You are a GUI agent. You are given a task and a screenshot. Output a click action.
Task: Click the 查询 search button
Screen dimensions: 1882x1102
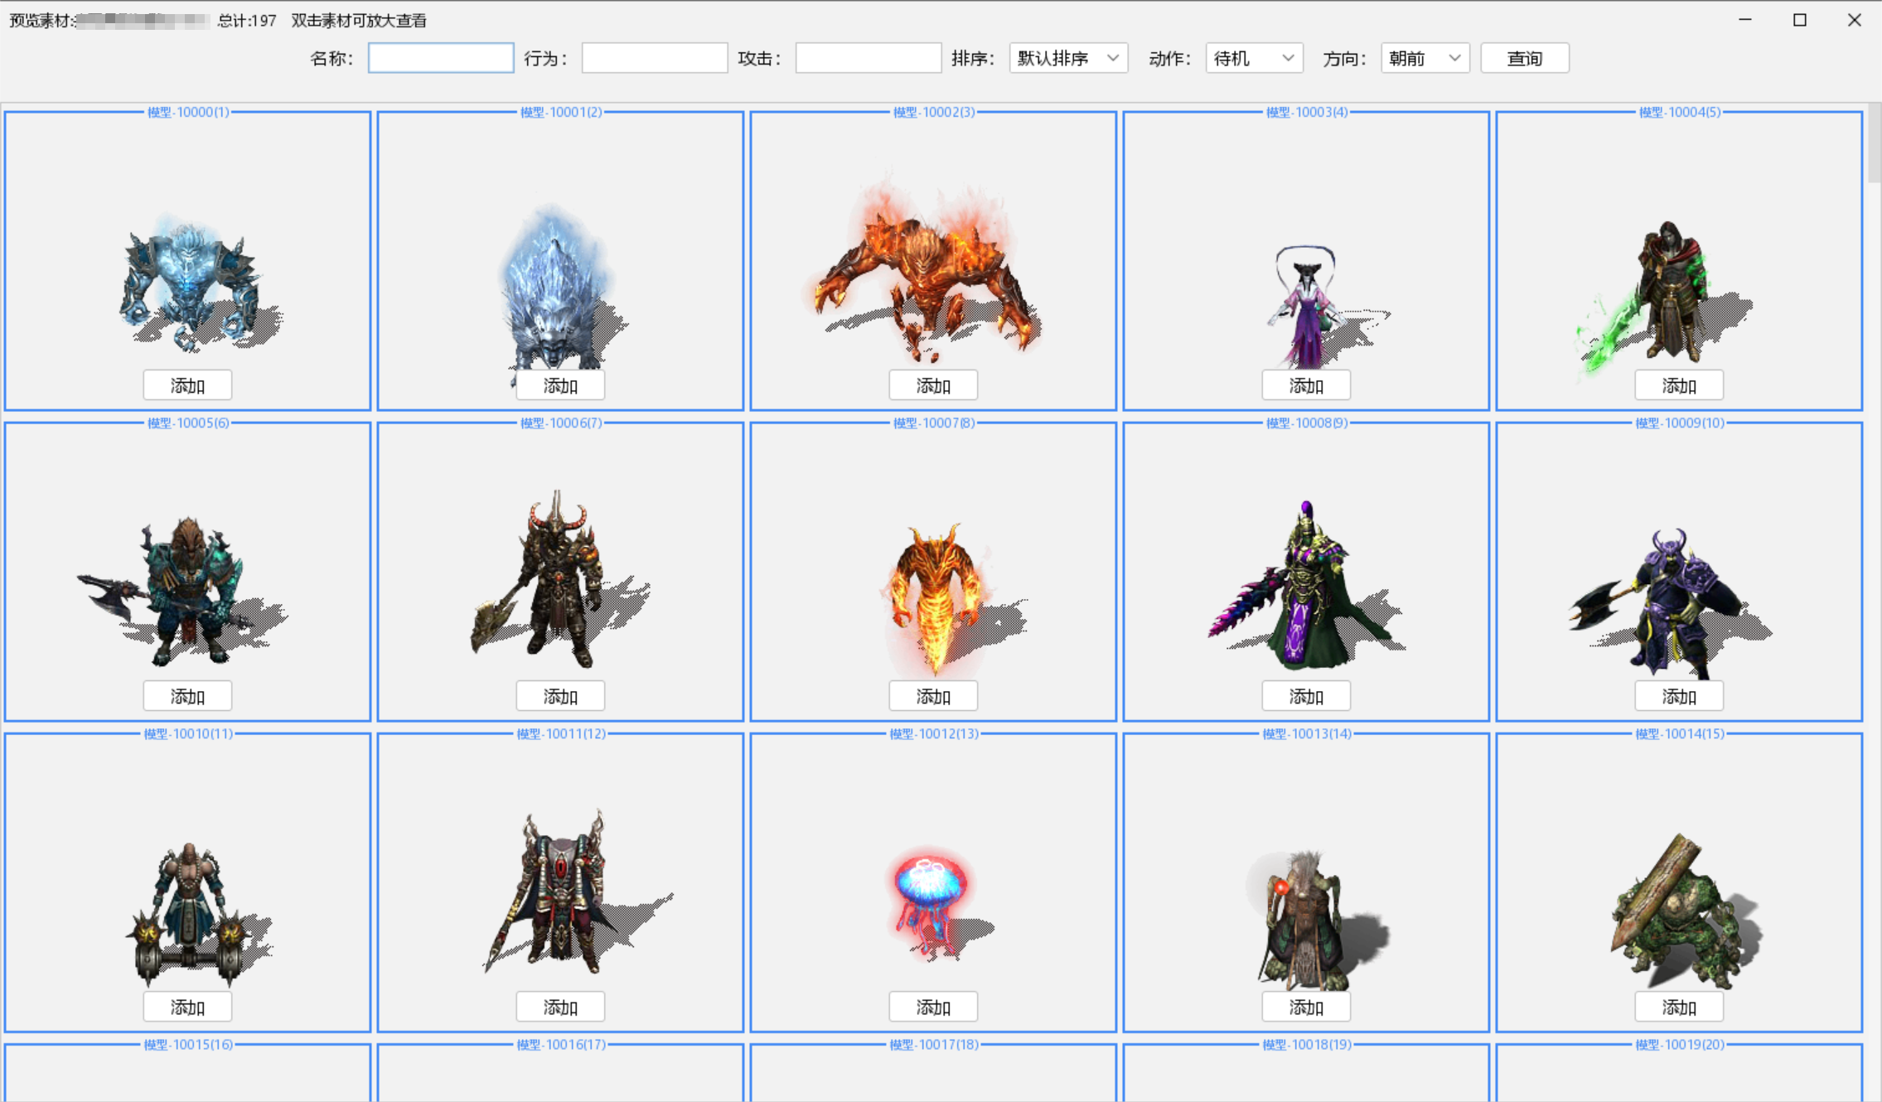click(x=1525, y=58)
